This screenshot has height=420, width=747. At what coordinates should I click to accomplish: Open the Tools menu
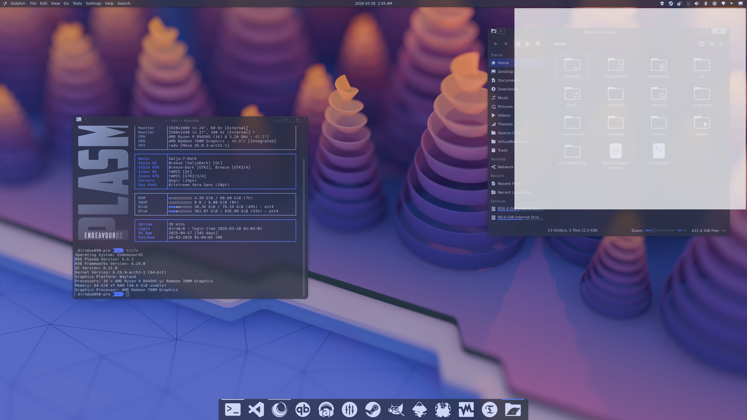click(77, 3)
